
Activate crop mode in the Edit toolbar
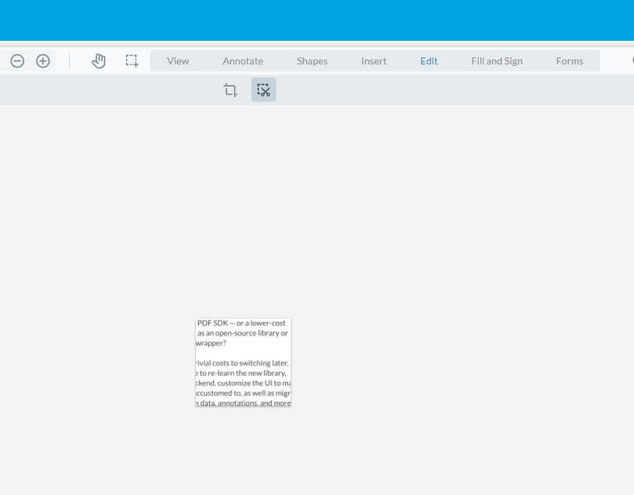(x=229, y=89)
